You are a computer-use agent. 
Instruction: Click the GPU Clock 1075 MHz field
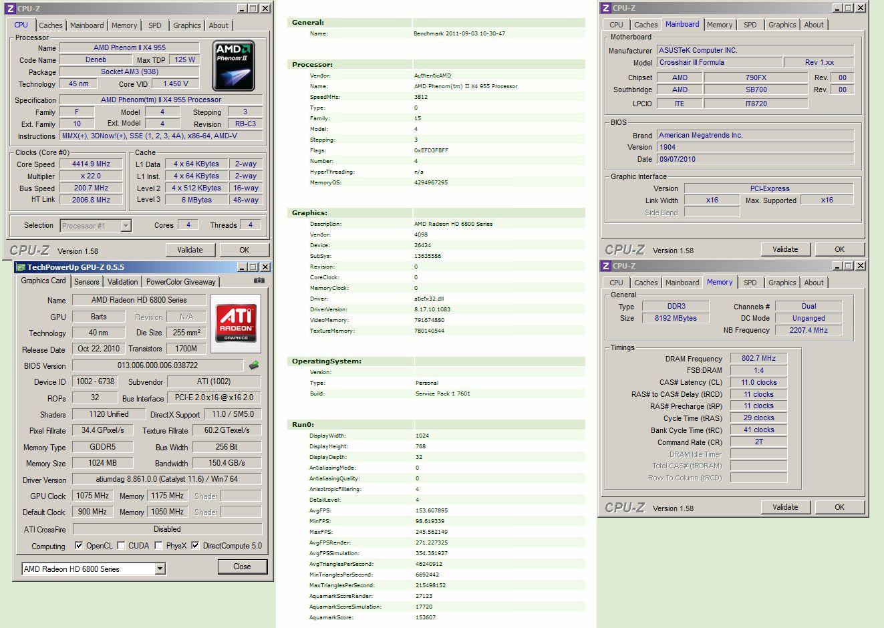(x=92, y=496)
